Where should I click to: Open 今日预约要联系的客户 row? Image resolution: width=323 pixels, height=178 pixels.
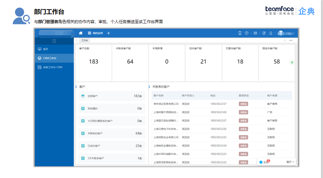(112, 121)
